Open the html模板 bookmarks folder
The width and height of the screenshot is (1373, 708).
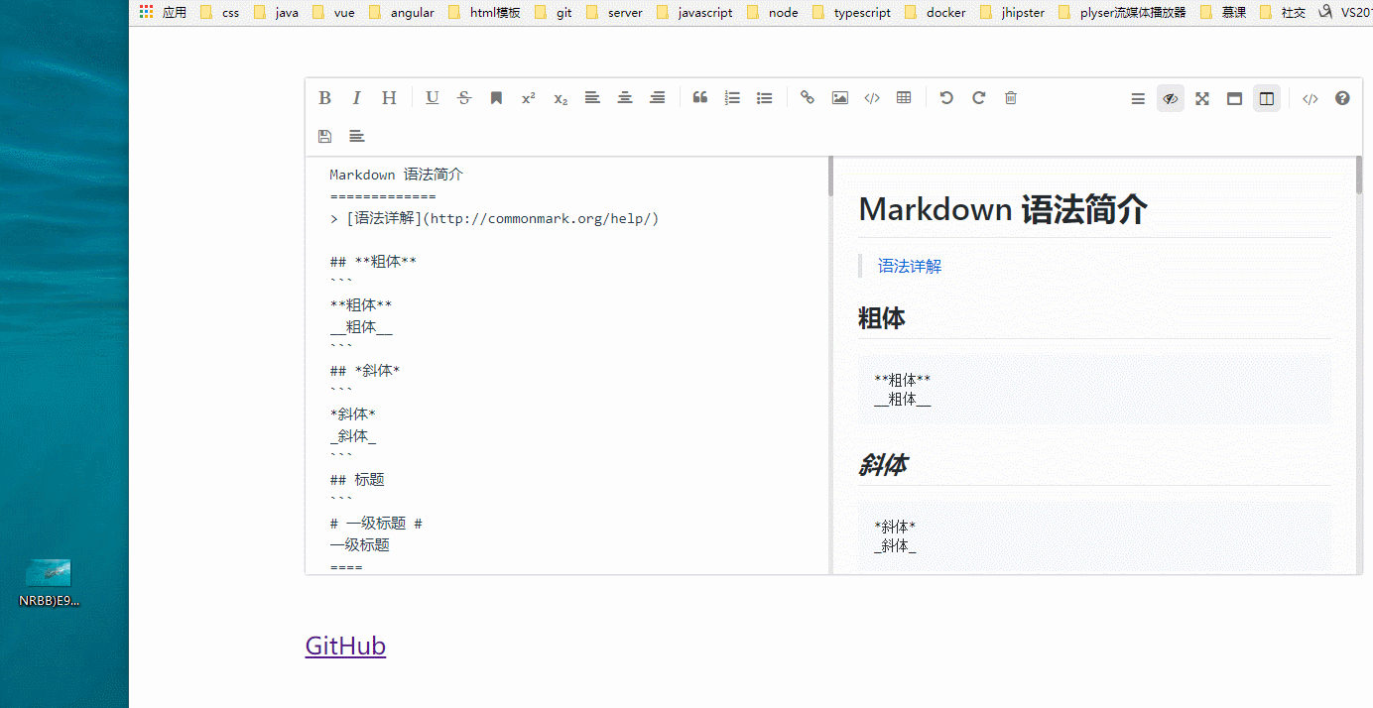coord(484,13)
